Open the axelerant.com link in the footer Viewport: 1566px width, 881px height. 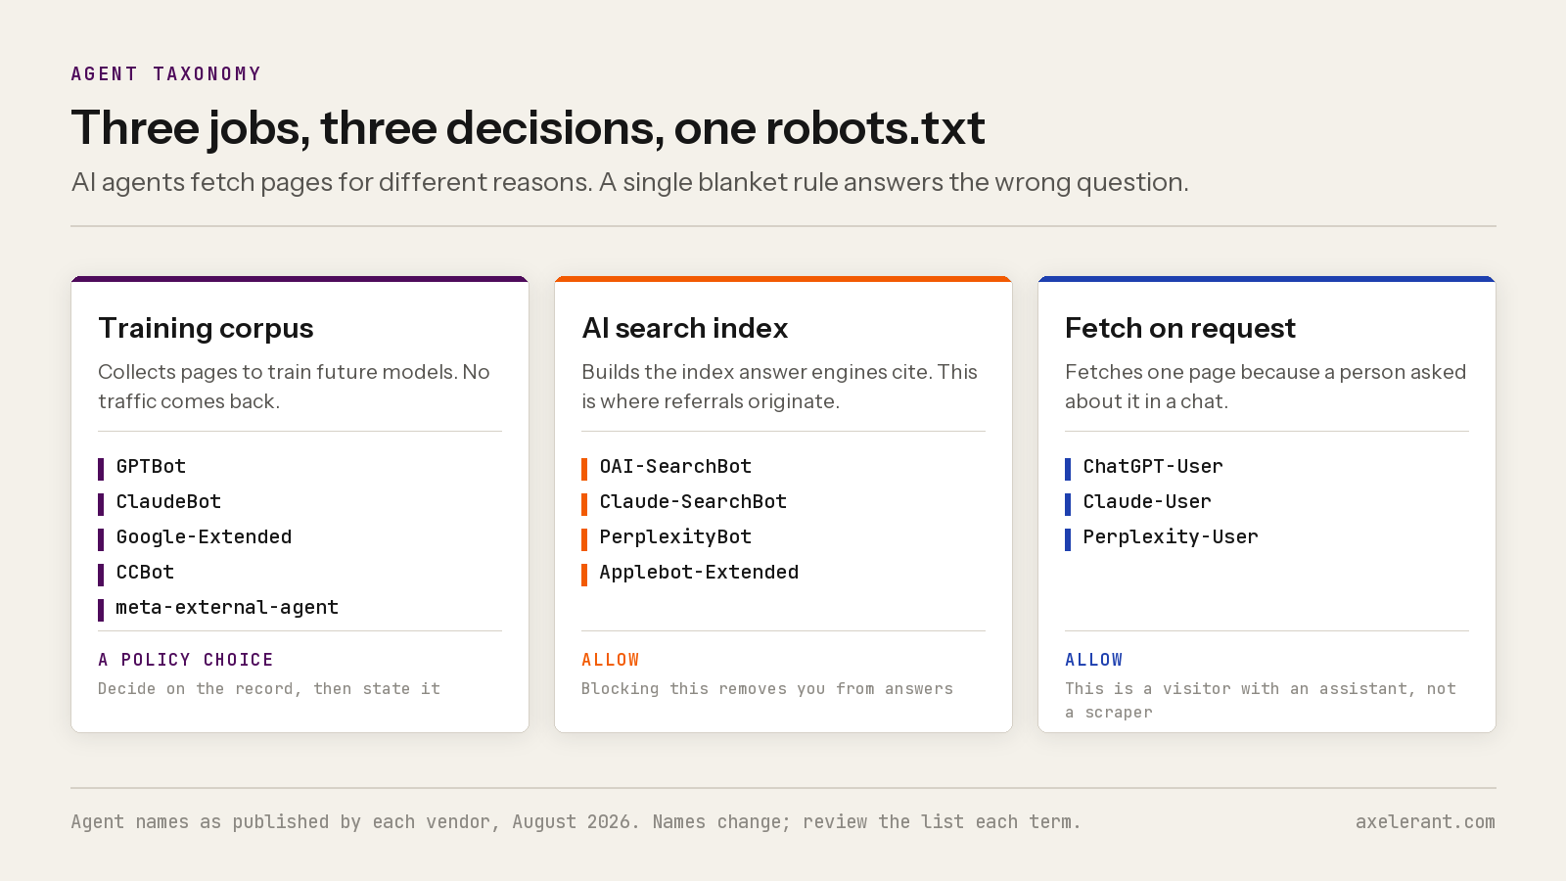point(1425,822)
